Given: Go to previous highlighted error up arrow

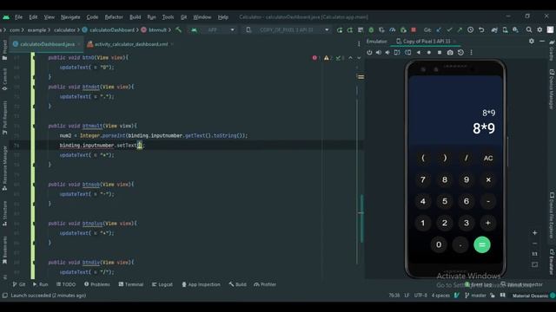Looking at the screenshot, I should click(x=350, y=58).
